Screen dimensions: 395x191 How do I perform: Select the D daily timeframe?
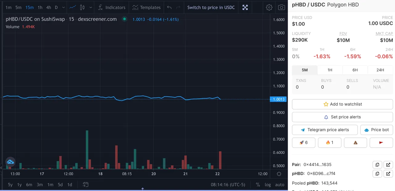[x=56, y=7]
